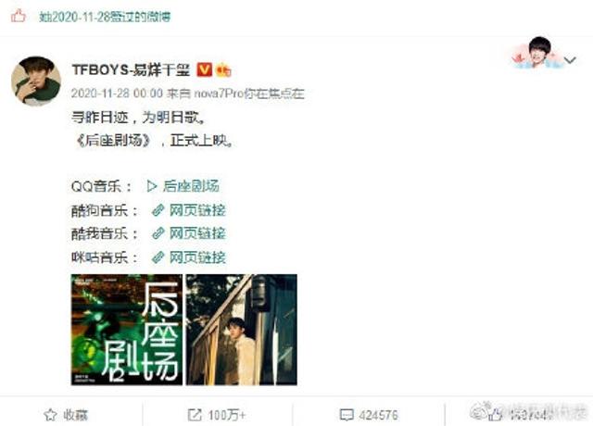Image resolution: width=593 pixels, height=426 pixels.
Task: View the photo of man by wooden railing
Action: click(241, 330)
